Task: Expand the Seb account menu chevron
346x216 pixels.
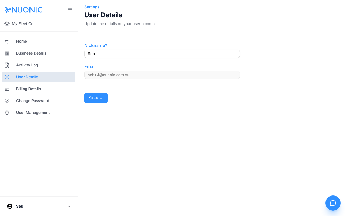Action: point(69,206)
